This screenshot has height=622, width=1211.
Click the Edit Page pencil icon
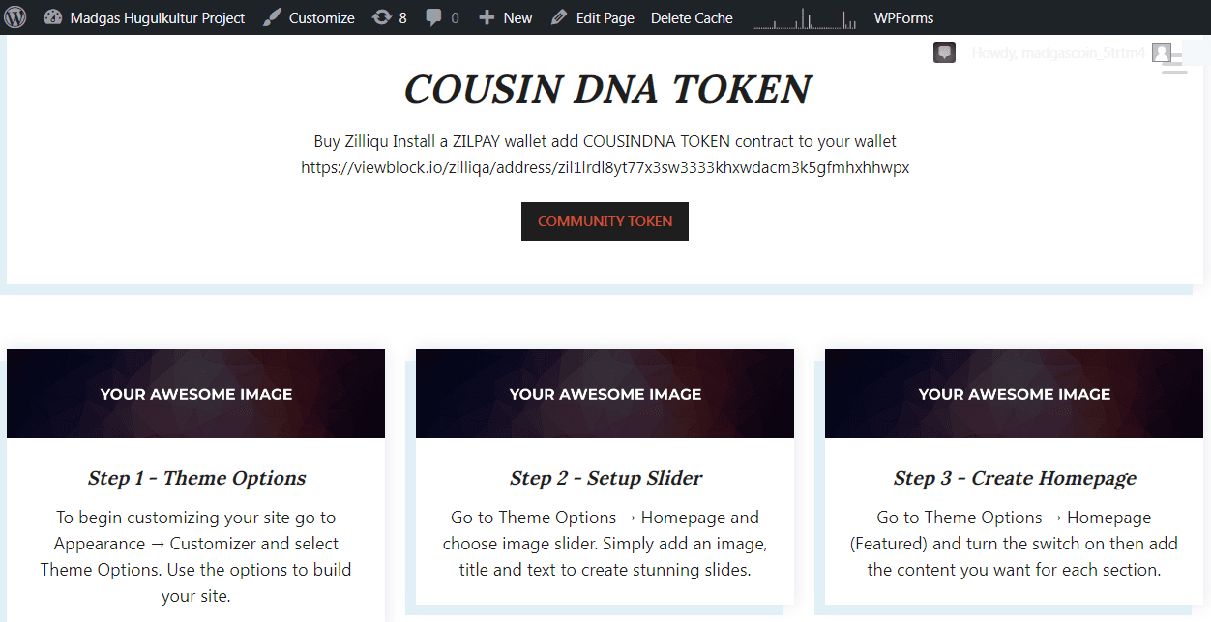pos(559,17)
